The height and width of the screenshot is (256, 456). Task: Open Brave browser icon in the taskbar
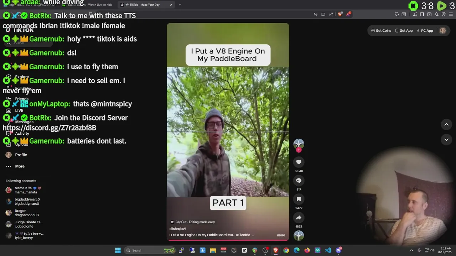click(x=276, y=250)
